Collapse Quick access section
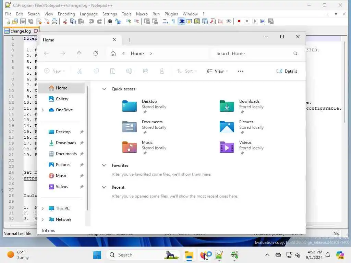Screen dimensions: 351x263 [104, 89]
